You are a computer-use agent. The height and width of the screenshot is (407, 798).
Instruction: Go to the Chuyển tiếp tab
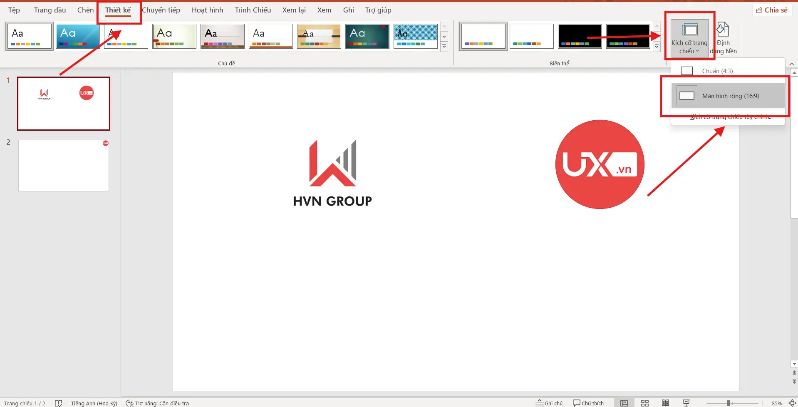point(161,10)
